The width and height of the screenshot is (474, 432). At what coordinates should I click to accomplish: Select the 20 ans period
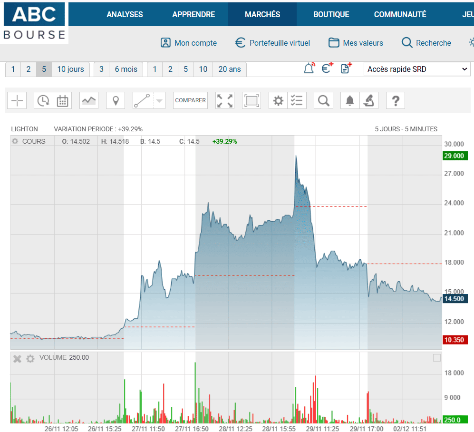230,69
